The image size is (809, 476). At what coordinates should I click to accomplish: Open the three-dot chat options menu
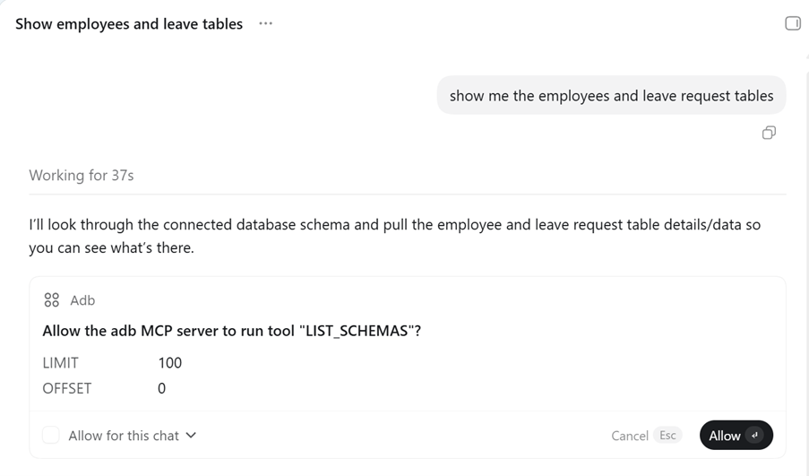[x=265, y=23]
